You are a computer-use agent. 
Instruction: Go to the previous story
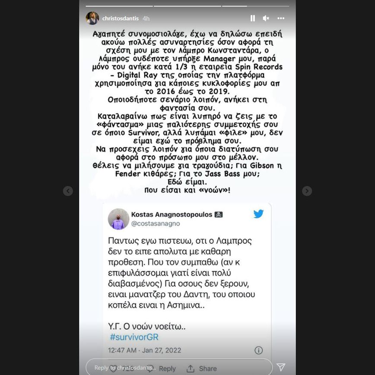coord(68,191)
